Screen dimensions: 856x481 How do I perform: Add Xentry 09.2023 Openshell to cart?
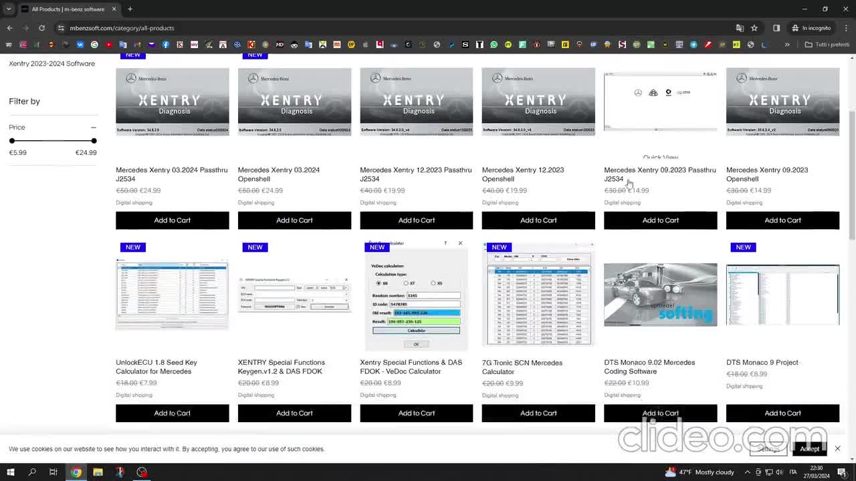click(782, 220)
